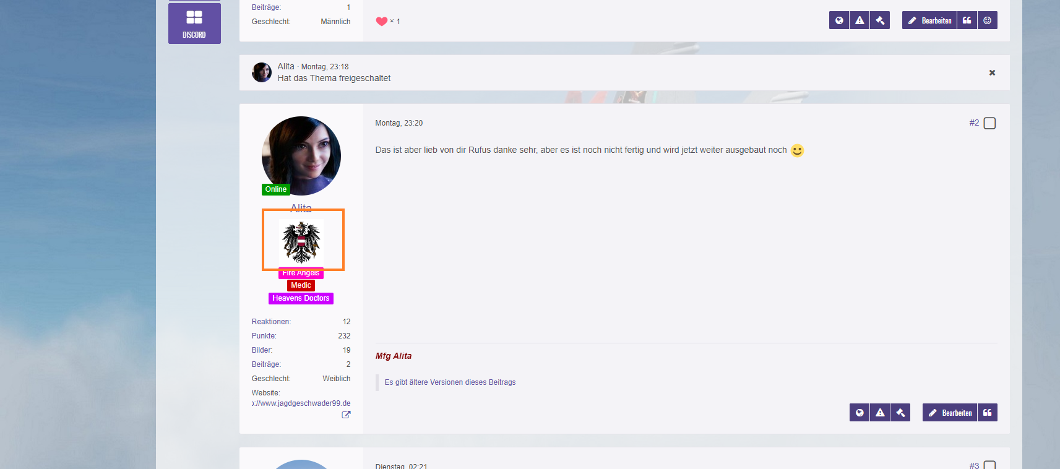Screen dimensions: 1060x469
Task: Open Alita's large profile avatar
Action: pos(301,155)
